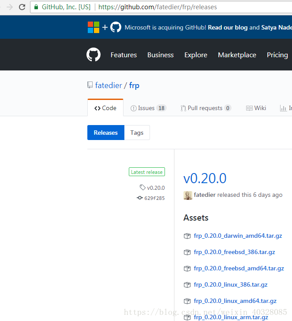Open the frp repository link
Screen dimensions: 292x321
(134, 85)
